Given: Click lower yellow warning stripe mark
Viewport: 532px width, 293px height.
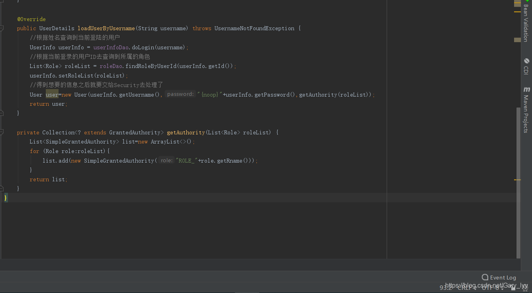Looking at the screenshot, I should coord(517,180).
